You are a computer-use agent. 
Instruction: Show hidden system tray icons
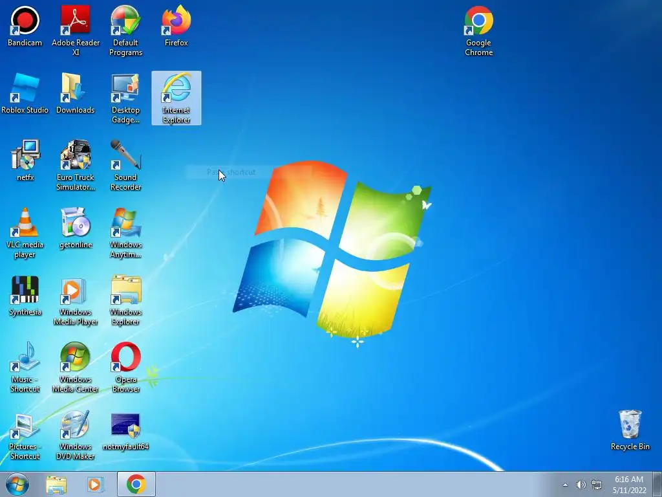pos(565,485)
